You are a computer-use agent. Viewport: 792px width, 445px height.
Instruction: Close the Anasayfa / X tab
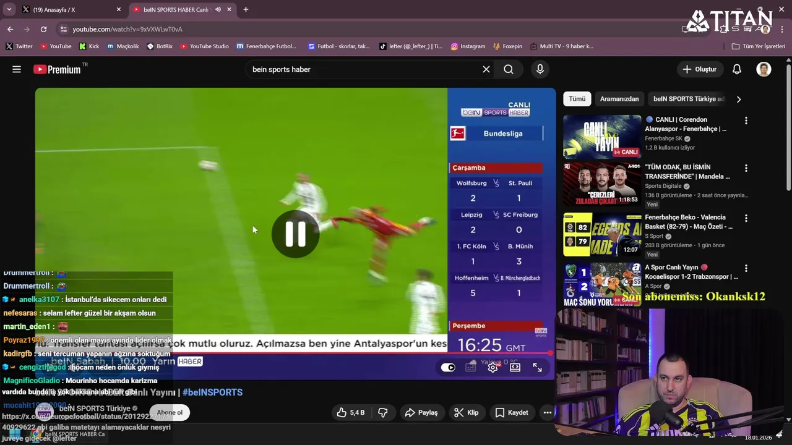coord(119,9)
